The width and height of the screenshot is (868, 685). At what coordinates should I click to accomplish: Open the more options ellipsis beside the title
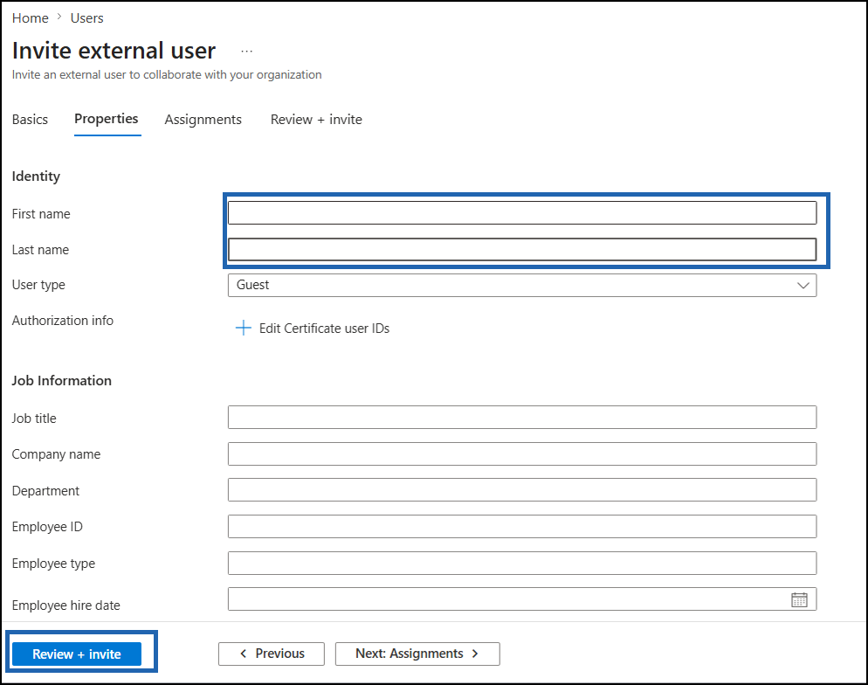[x=247, y=52]
